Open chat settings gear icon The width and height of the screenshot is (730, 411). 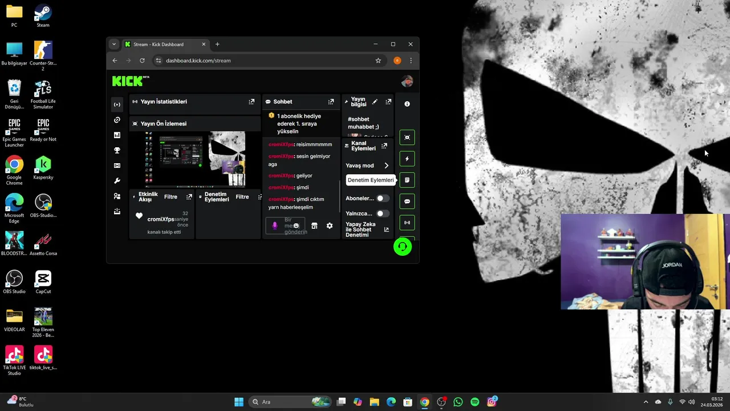point(330,226)
